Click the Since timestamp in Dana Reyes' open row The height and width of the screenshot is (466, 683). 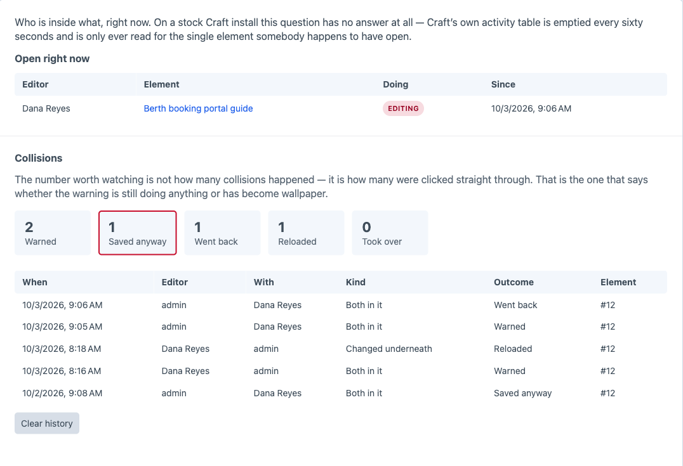click(x=531, y=108)
